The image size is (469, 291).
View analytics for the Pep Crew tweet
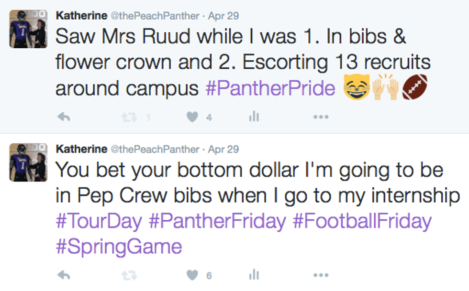coord(254,275)
